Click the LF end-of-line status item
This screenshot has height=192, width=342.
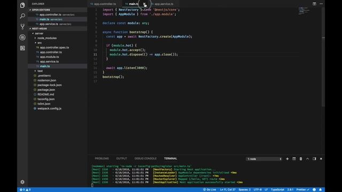click(266, 190)
